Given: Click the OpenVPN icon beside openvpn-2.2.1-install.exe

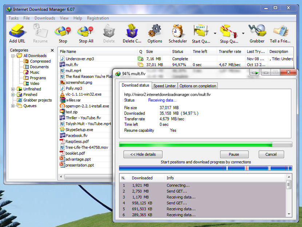Looking at the screenshot, I should point(62,106).
